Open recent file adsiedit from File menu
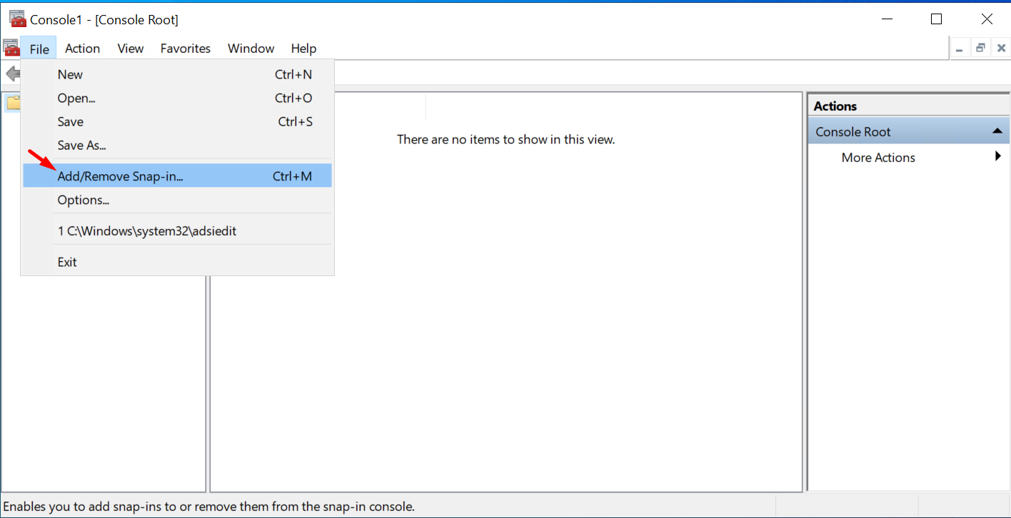Image resolution: width=1011 pixels, height=518 pixels. (x=146, y=231)
